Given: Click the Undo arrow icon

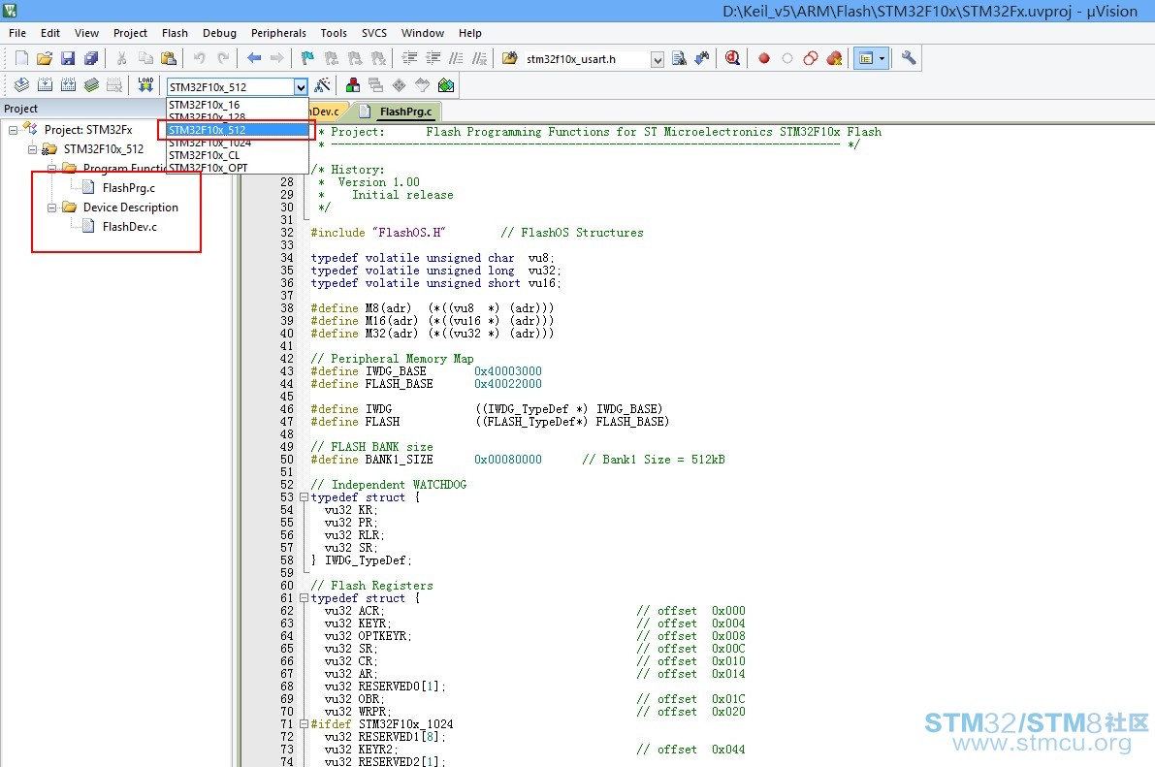Looking at the screenshot, I should [x=200, y=58].
